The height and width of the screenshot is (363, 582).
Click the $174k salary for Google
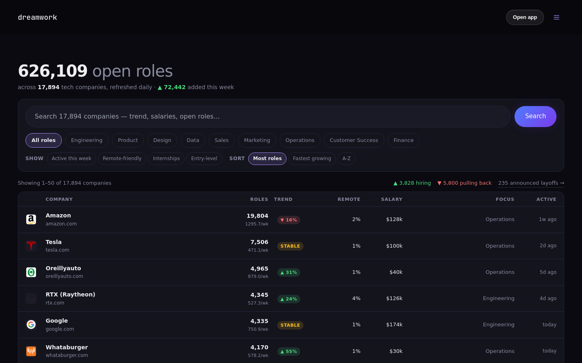(x=394, y=325)
